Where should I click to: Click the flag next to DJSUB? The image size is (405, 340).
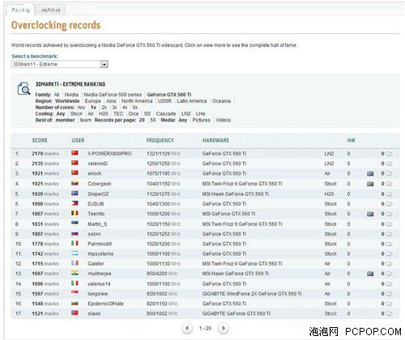[x=75, y=203]
